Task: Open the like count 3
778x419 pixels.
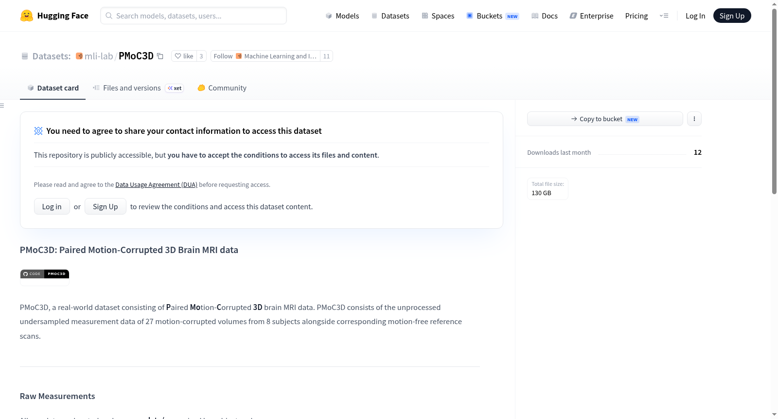Action: coord(201,56)
